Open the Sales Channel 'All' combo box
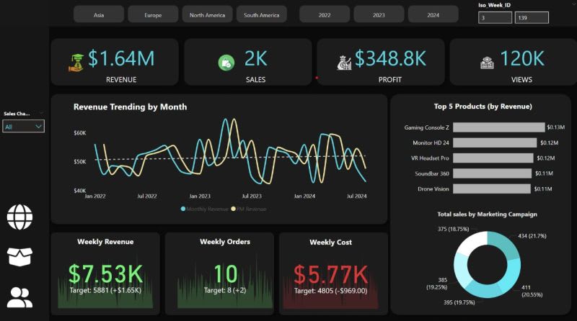Image resolution: width=577 pixels, height=321 pixels. 24,127
